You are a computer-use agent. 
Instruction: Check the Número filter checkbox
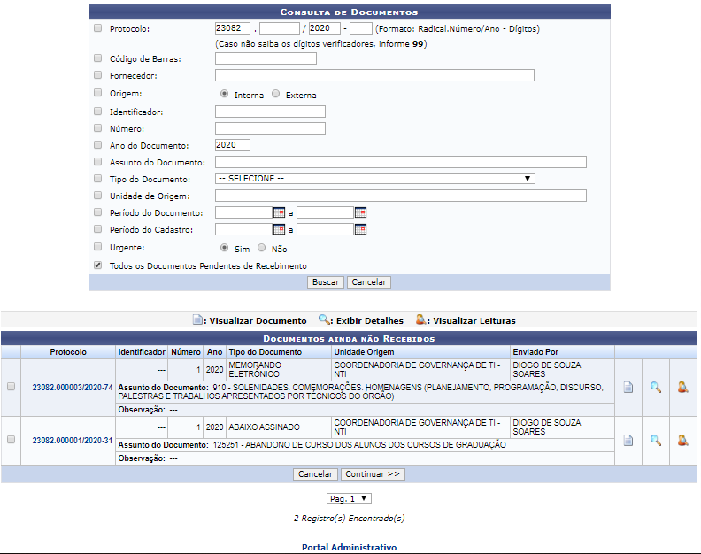tap(98, 128)
